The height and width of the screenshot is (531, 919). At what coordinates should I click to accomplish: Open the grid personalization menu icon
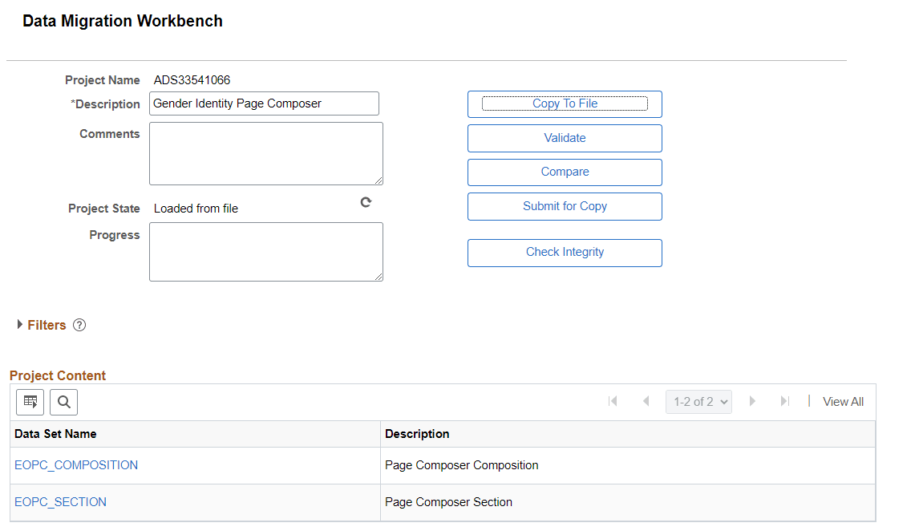click(30, 402)
